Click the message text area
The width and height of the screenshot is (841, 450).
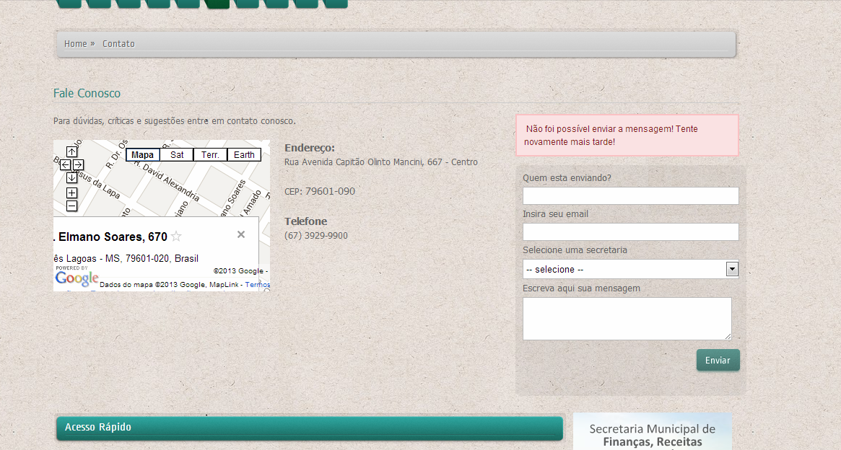tap(627, 318)
